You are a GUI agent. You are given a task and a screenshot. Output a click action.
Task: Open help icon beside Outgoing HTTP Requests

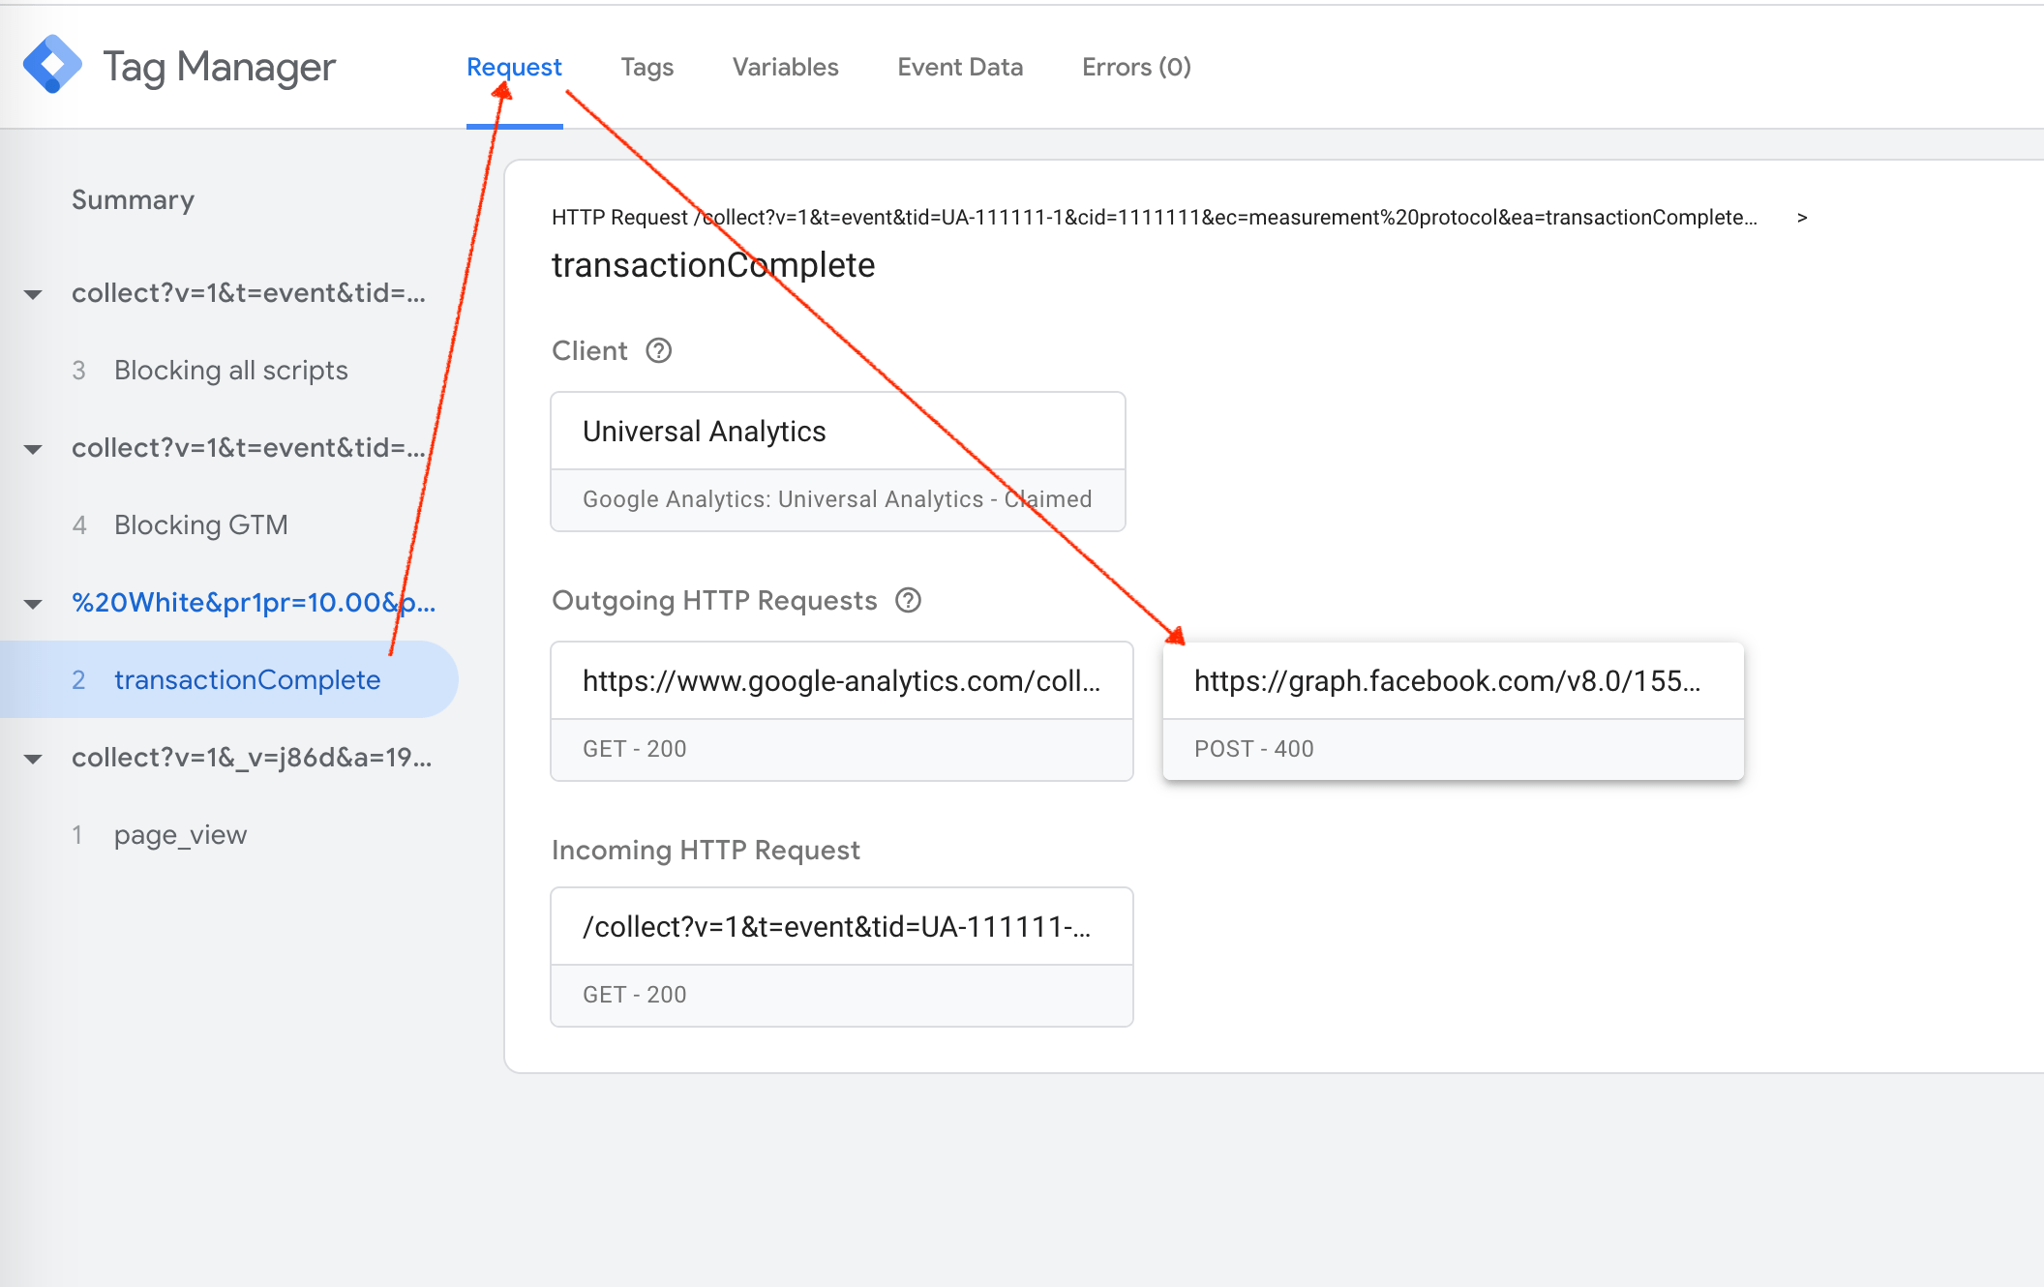[909, 601]
